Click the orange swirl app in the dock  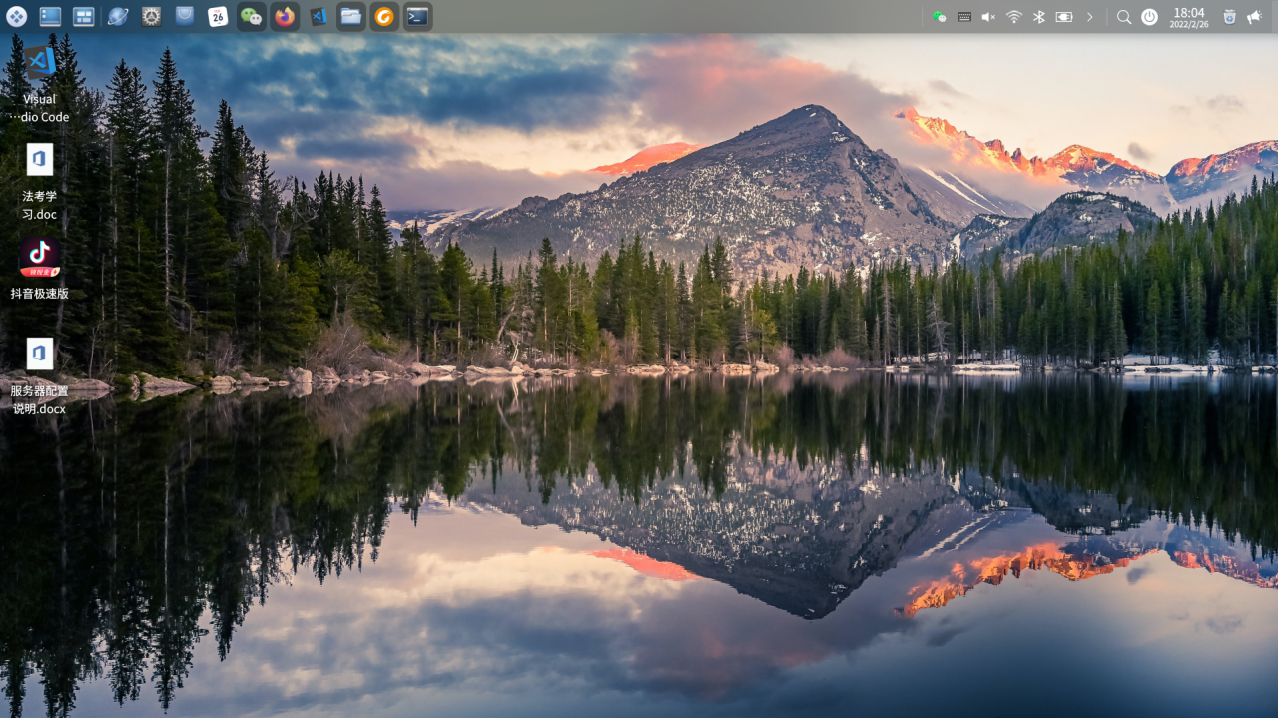point(384,16)
